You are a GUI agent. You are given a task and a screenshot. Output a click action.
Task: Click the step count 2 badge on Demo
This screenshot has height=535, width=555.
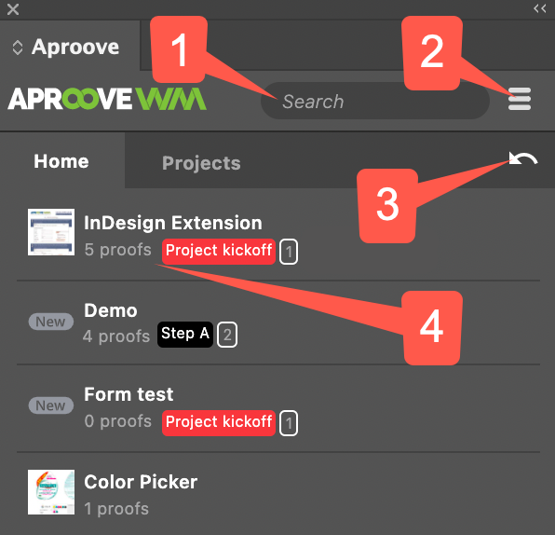click(x=227, y=335)
